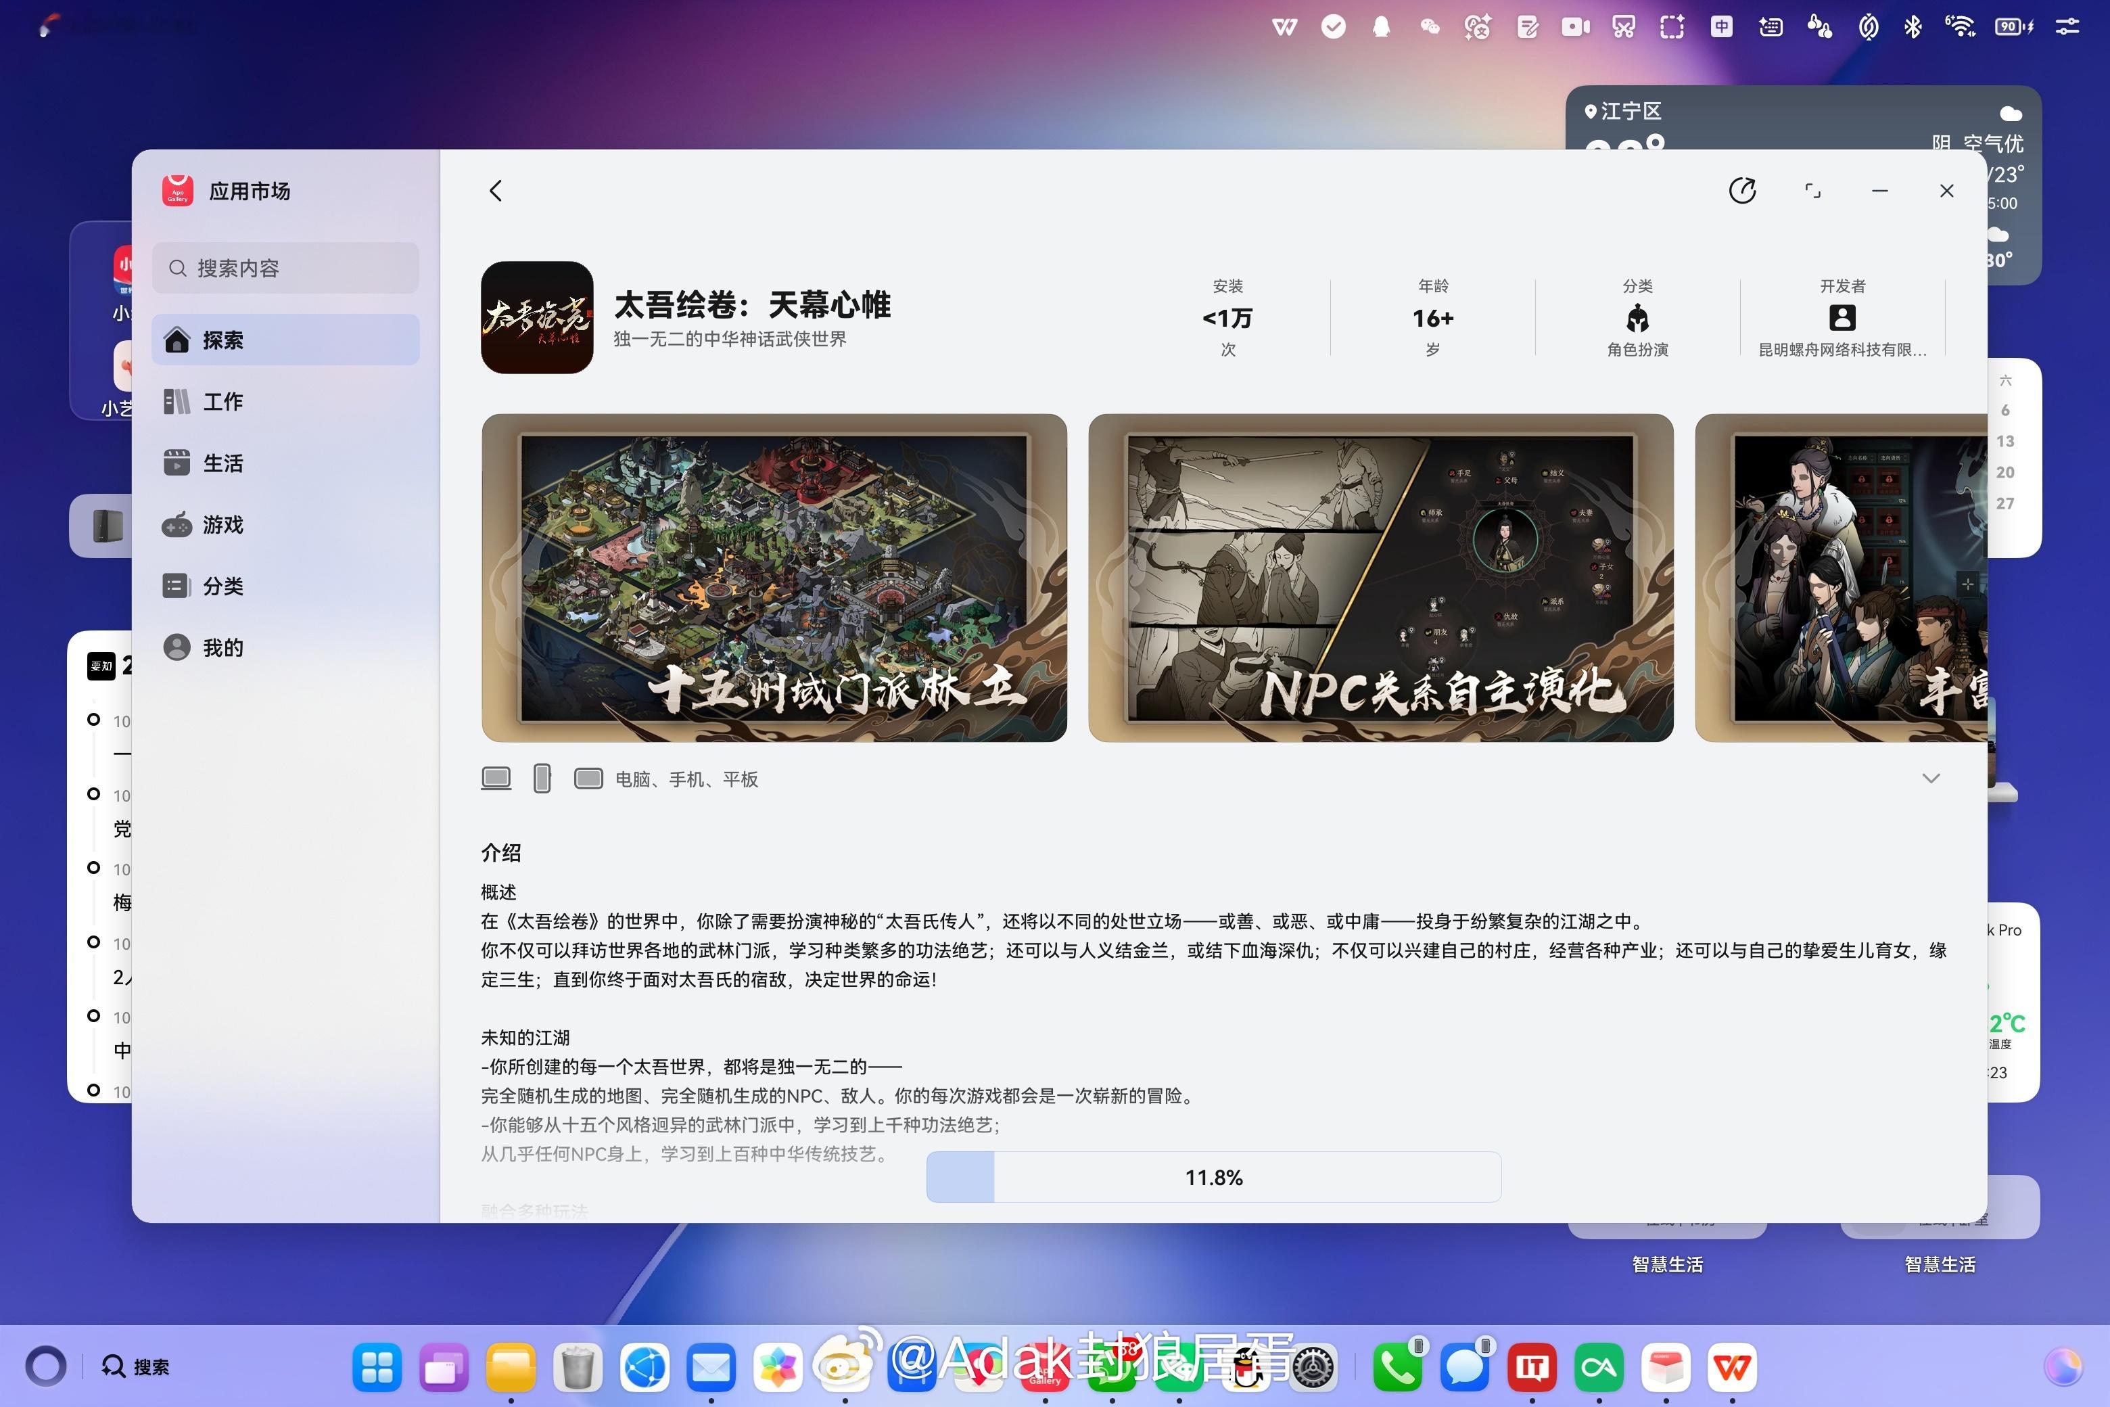2110x1407 pixels.
Task: Click the computer device icon
Action: (x=496, y=778)
